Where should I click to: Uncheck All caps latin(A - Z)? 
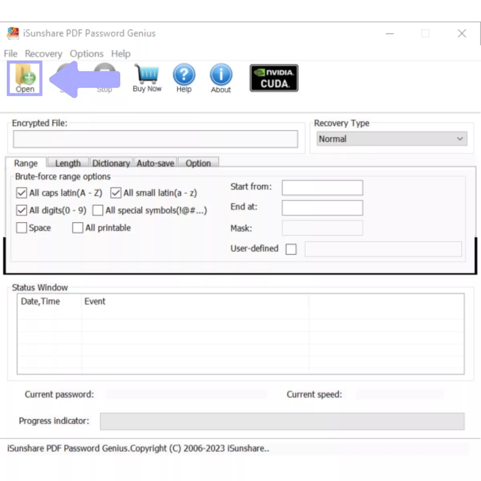pyautogui.click(x=22, y=193)
